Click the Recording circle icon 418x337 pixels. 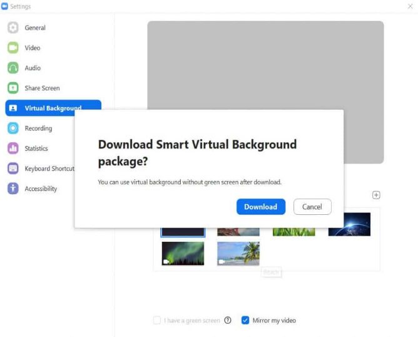pyautogui.click(x=13, y=128)
